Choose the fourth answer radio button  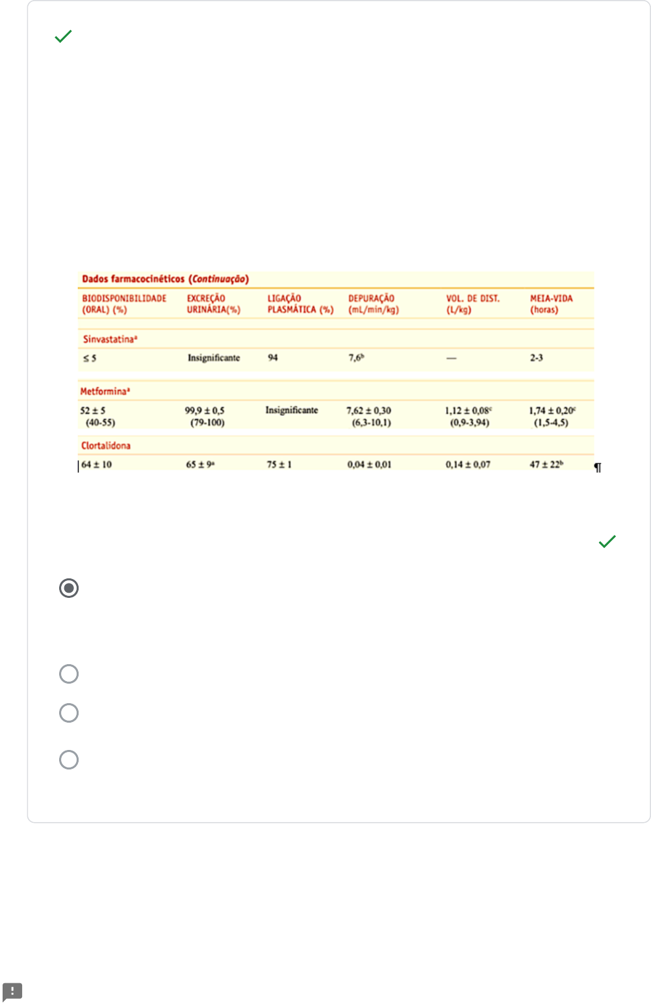coord(69,760)
